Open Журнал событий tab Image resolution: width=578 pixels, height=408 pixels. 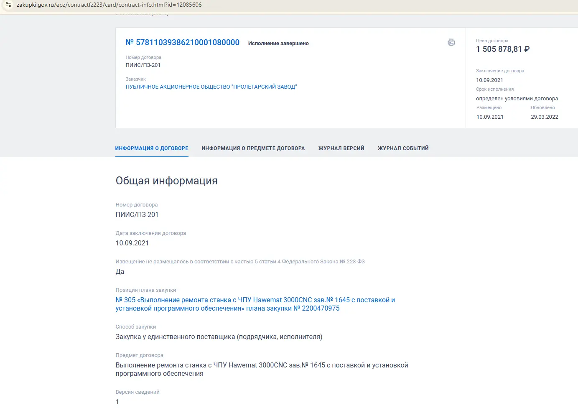[x=403, y=148]
